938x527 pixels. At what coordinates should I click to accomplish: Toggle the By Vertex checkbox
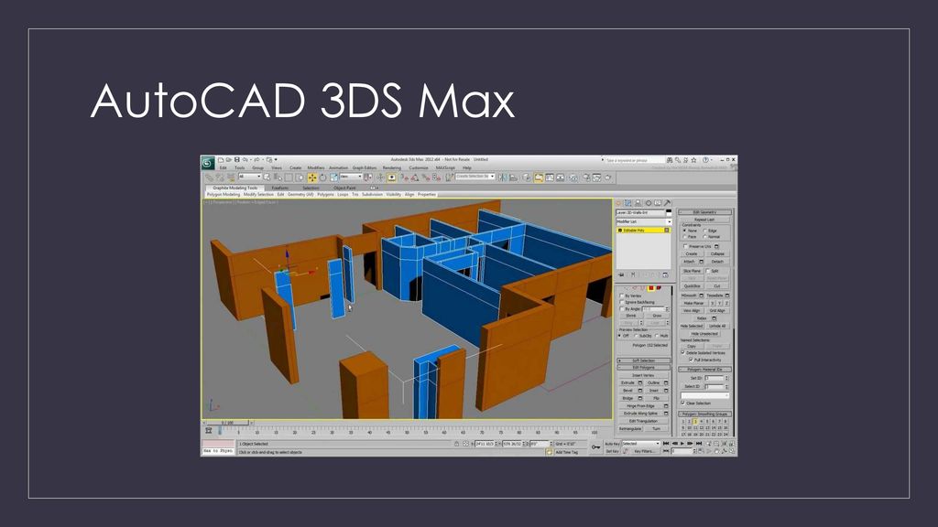[621, 296]
